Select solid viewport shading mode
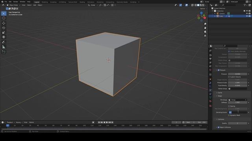This screenshot has height=141, width=252. [198, 5]
